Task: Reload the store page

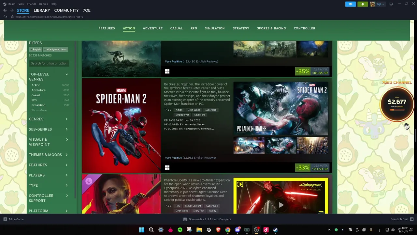Action: 5,17
